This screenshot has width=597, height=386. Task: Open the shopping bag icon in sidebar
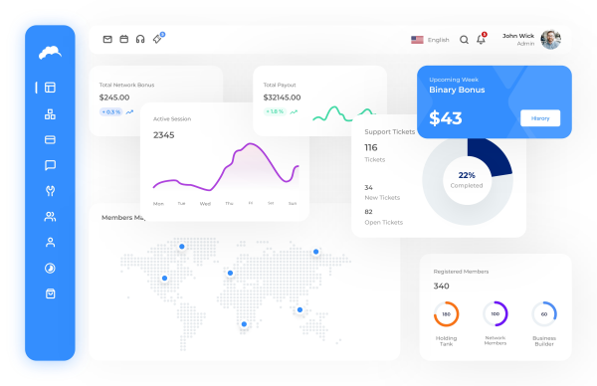(x=51, y=293)
